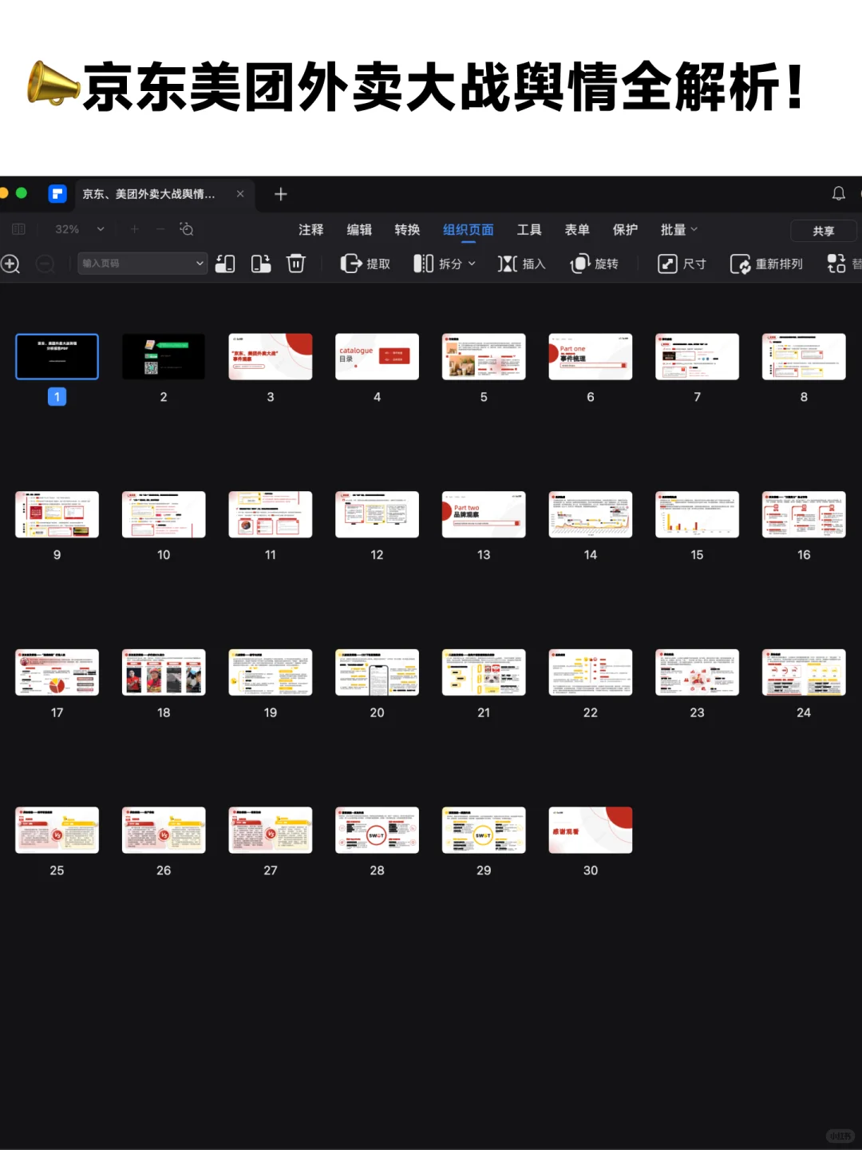Delete selected page with trash icon
This screenshot has height=1150, width=862.
pyautogui.click(x=296, y=264)
